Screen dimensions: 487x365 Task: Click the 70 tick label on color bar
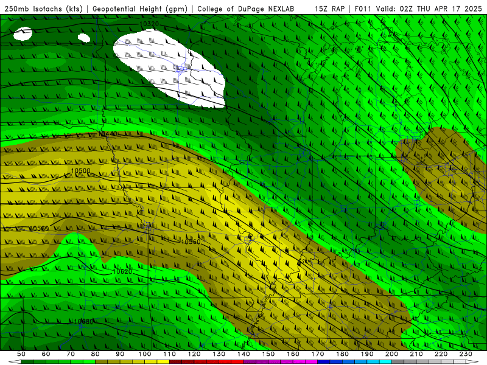pos(71,354)
